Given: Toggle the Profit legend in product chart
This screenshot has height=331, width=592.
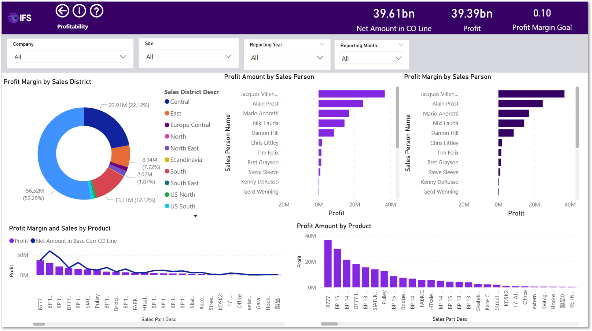Looking at the screenshot, I should click(x=18, y=241).
